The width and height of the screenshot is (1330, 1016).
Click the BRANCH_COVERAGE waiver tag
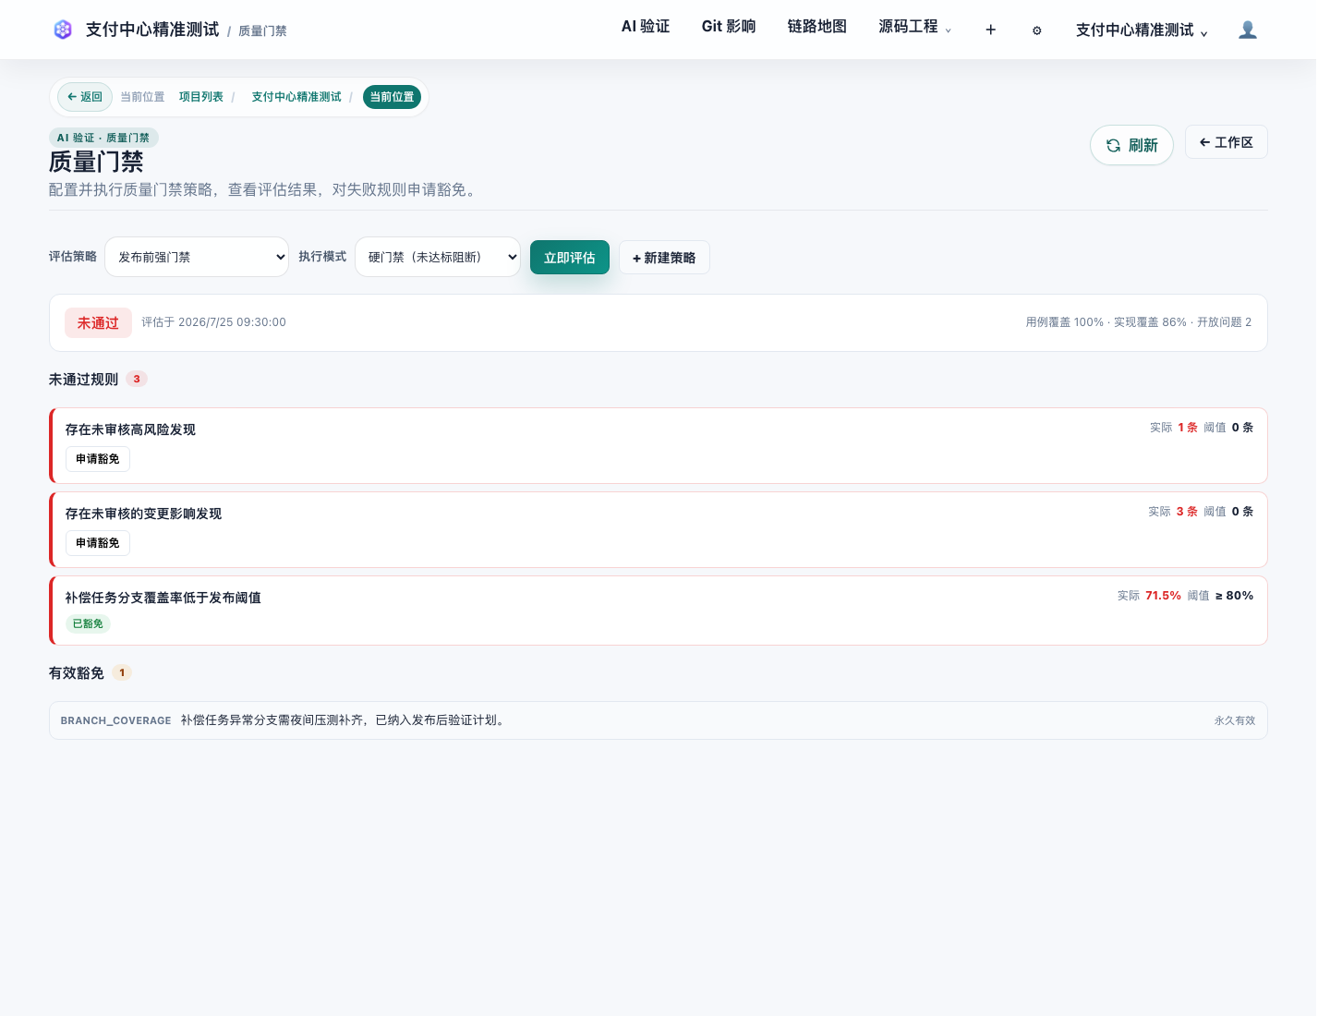click(115, 720)
